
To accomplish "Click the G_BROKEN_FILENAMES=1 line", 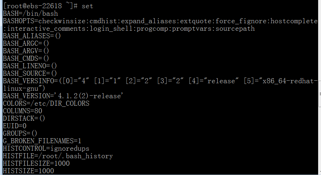I will pos(42,141).
